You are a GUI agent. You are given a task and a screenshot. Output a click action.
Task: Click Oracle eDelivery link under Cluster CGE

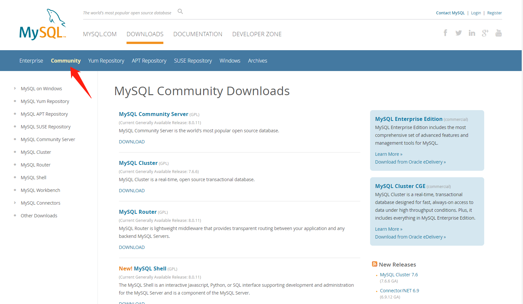tap(410, 237)
